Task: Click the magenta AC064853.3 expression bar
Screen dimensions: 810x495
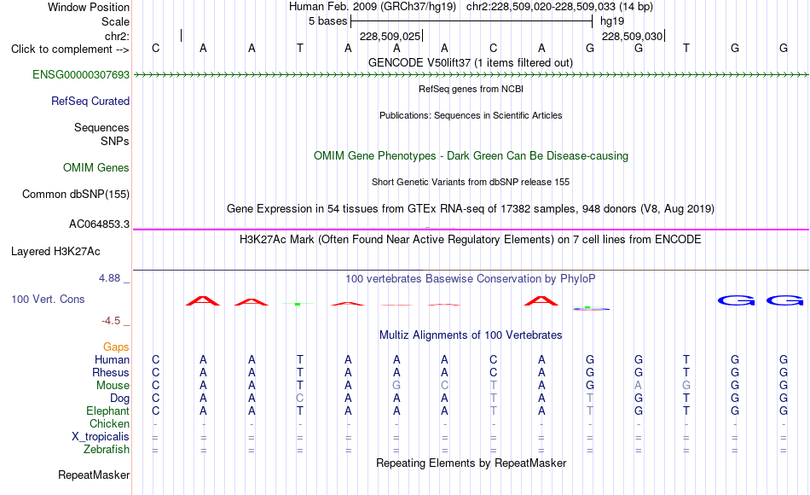Action: pos(471,229)
